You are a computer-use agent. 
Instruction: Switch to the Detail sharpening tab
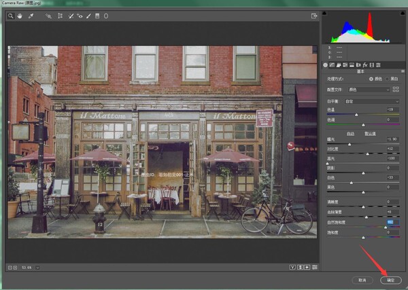339,65
